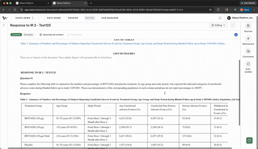This screenshot has height=149, width=258.
Task: Click the Weave logo in the header
Action: click(x=5, y=18)
